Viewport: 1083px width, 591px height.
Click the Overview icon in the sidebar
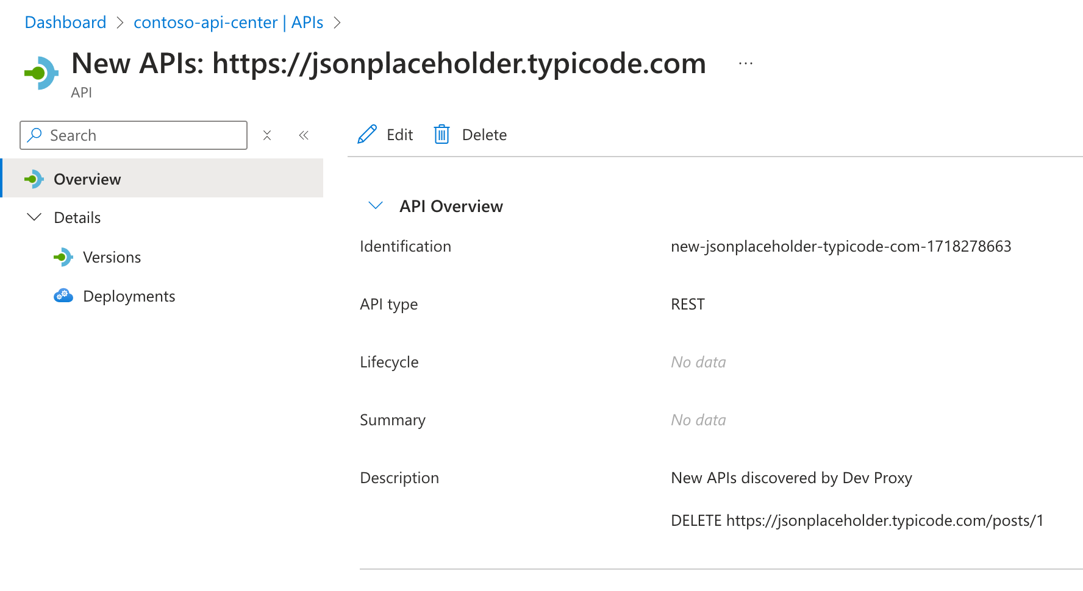[35, 179]
